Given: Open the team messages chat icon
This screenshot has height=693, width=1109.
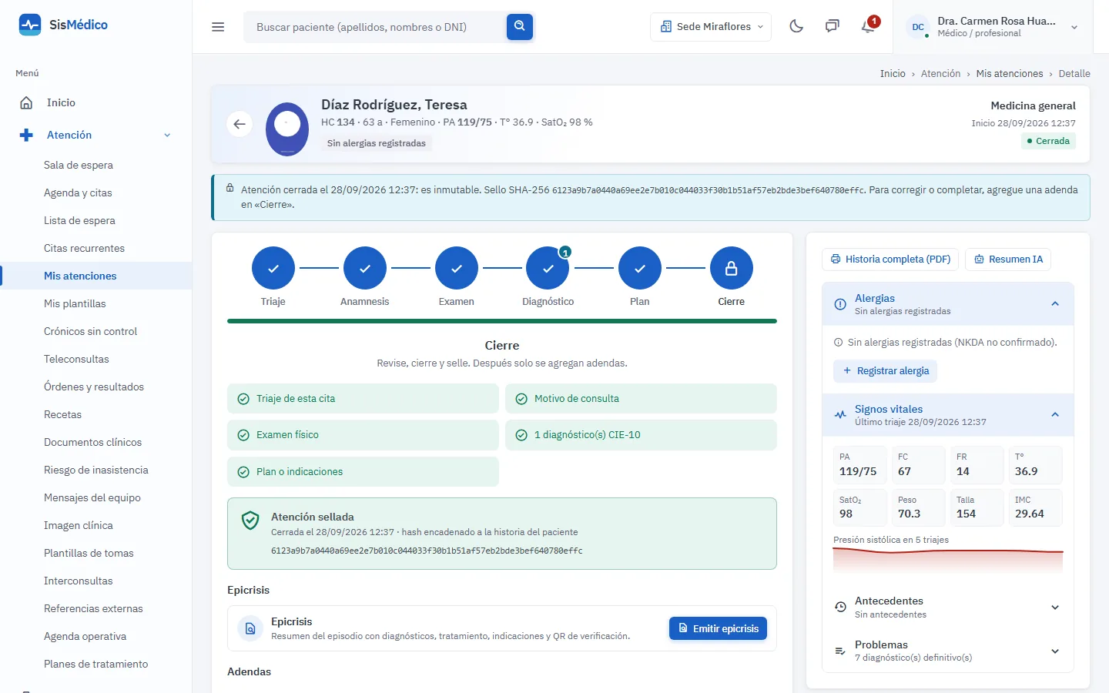Looking at the screenshot, I should point(833,26).
